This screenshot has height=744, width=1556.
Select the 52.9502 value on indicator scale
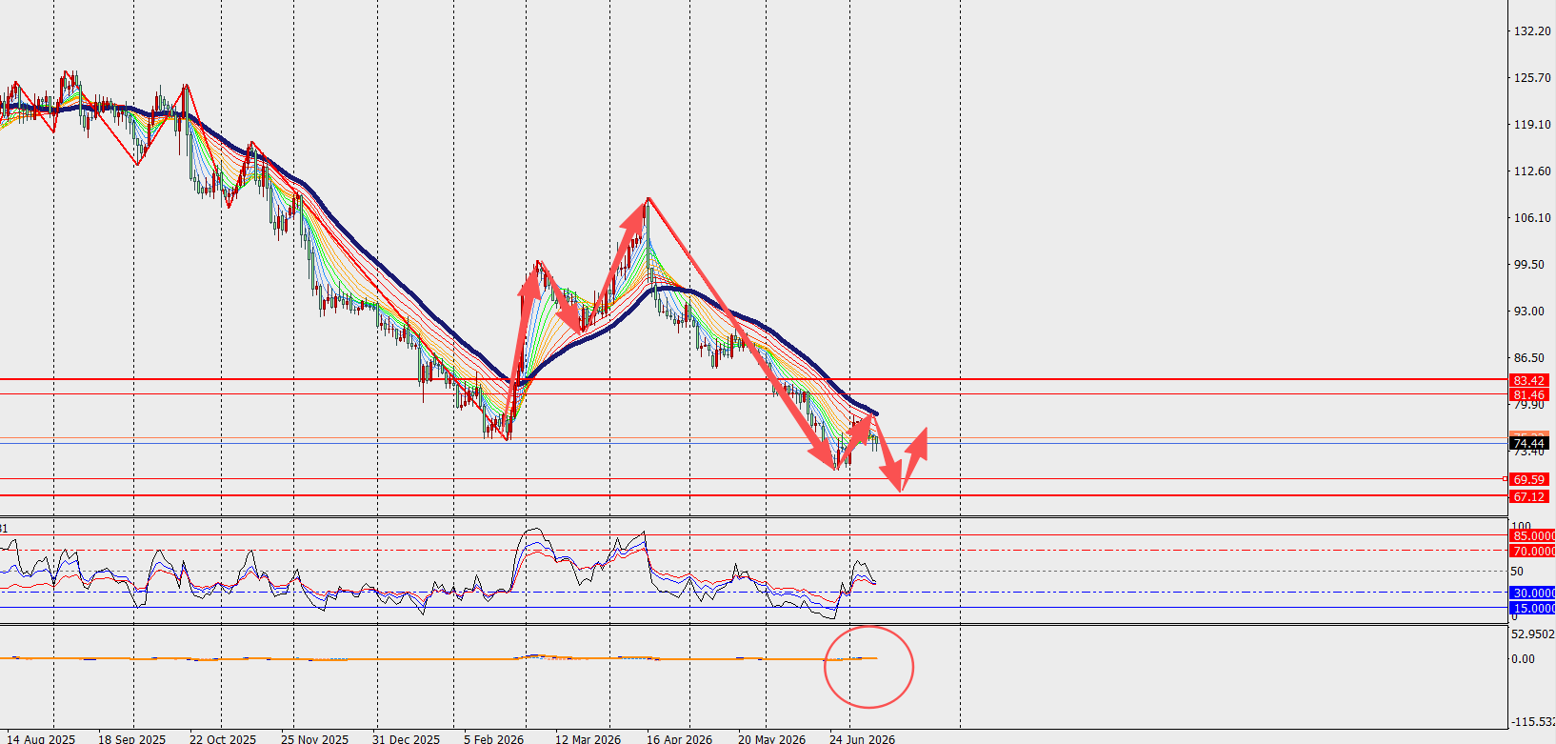[1534, 633]
